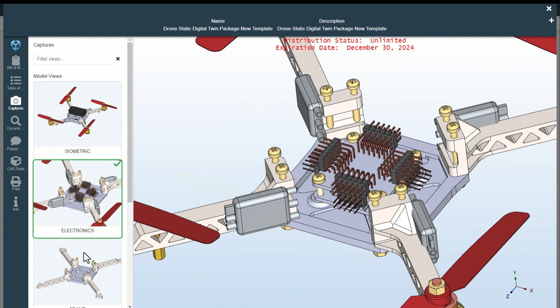Click the X axis on the orientation triad
The image size is (560, 308).
click(531, 291)
